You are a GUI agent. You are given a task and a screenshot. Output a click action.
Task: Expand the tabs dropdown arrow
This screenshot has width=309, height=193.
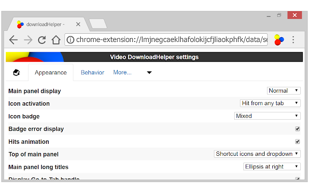click(149, 72)
